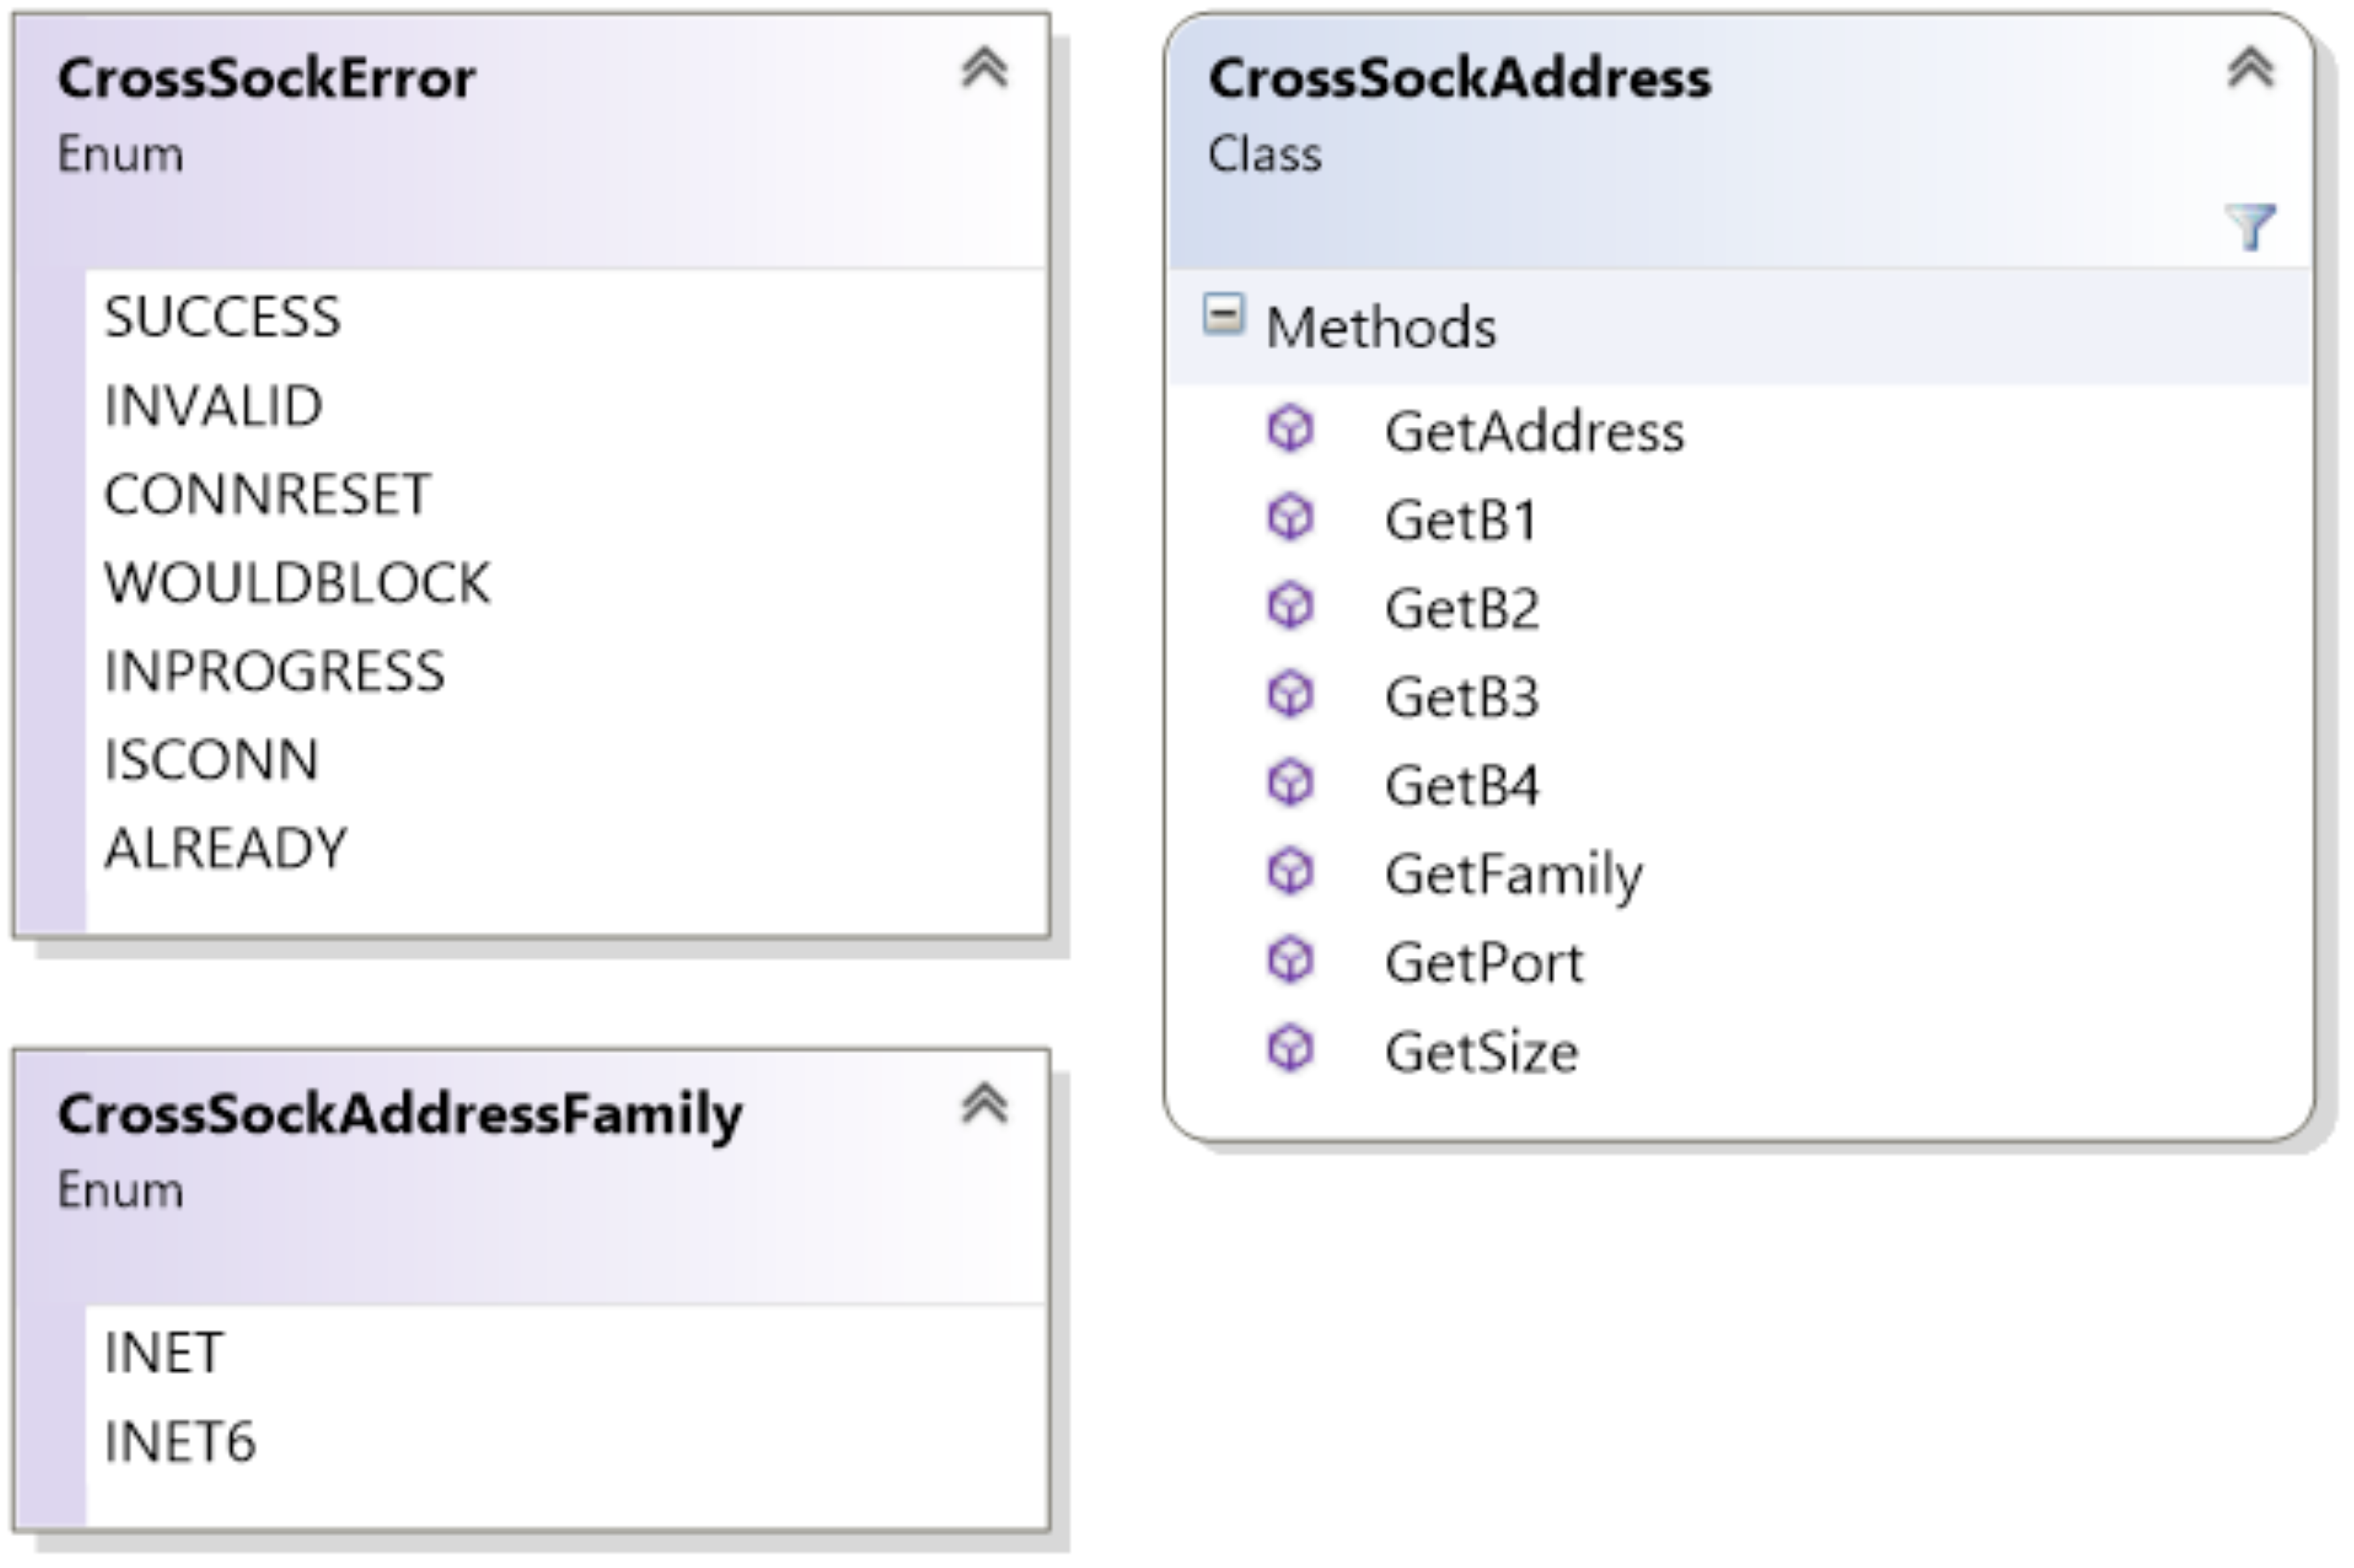Collapse the Methods section with minus box

click(1223, 315)
